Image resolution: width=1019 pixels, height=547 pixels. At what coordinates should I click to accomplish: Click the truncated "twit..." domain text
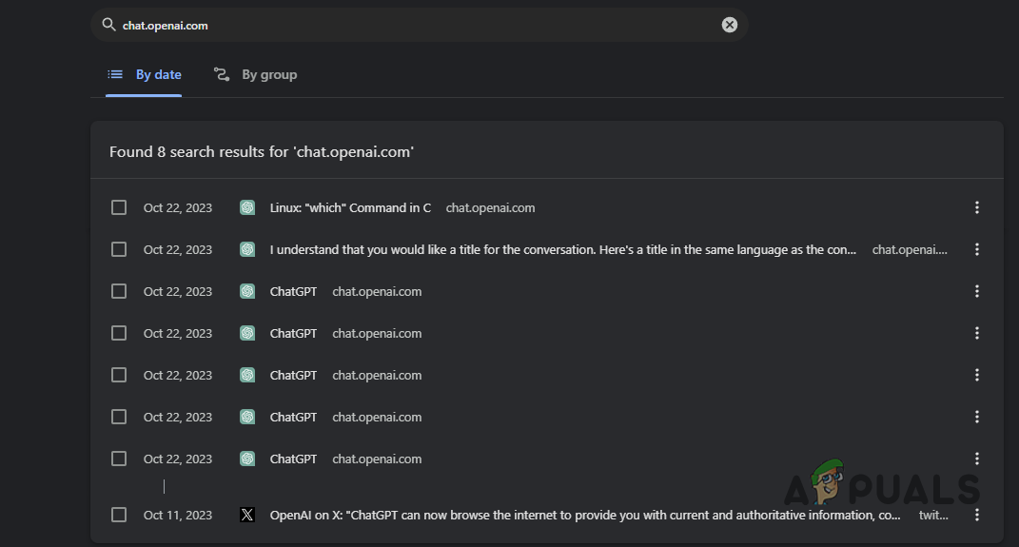[x=933, y=516]
